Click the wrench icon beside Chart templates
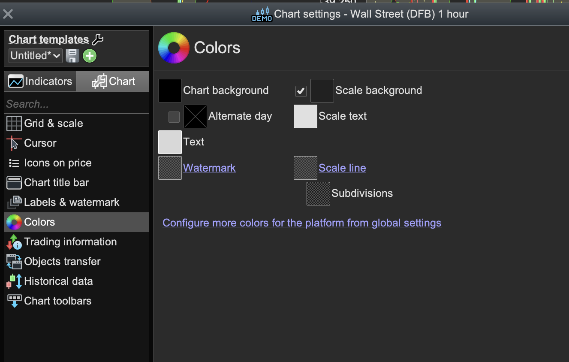This screenshot has width=569, height=362. point(98,39)
